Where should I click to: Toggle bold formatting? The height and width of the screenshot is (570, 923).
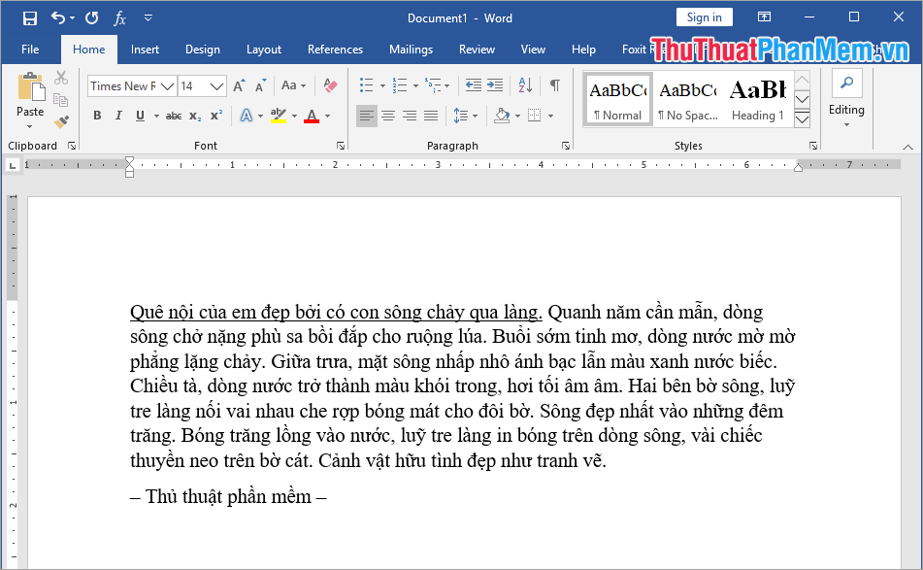click(x=97, y=116)
